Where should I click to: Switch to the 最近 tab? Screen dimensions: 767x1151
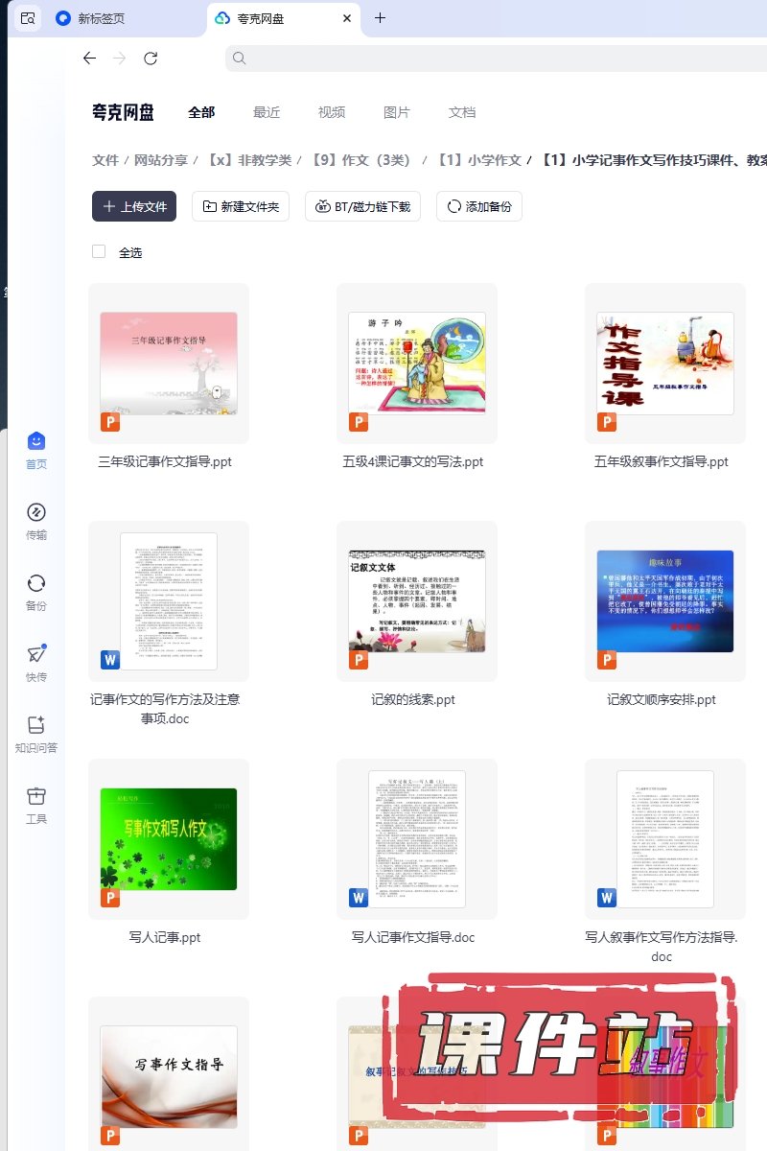click(267, 112)
